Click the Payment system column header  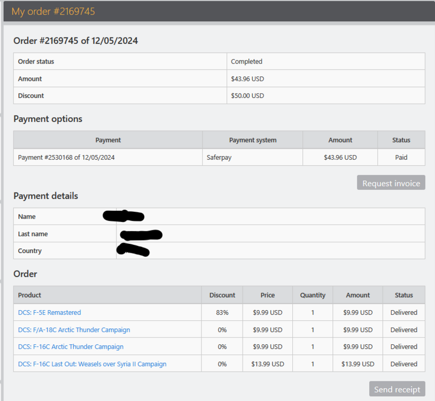[x=253, y=140]
